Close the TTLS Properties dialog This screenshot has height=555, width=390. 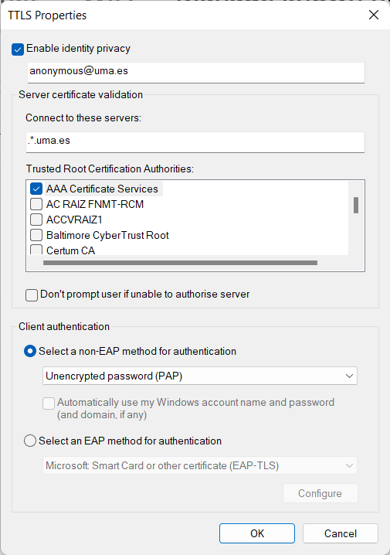374,15
